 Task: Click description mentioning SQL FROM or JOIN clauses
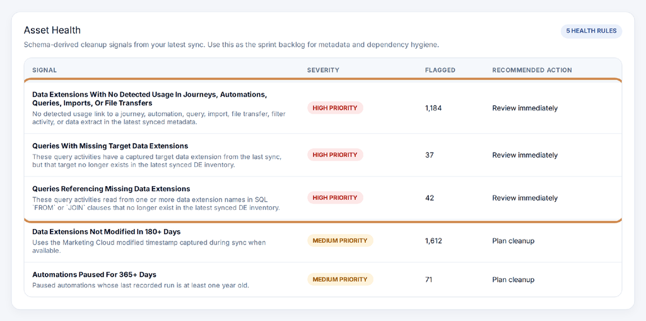point(156,204)
